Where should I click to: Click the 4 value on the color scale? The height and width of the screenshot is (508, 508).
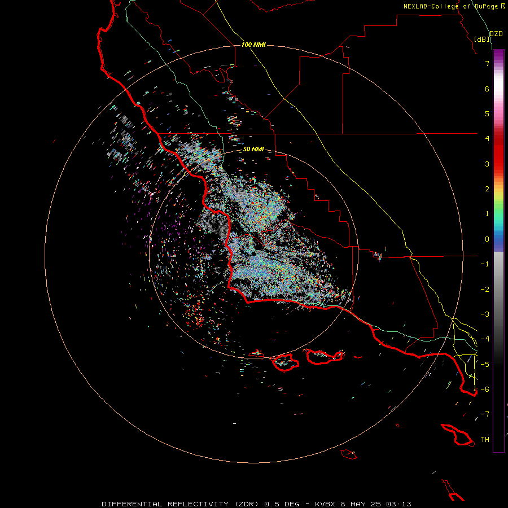487,139
